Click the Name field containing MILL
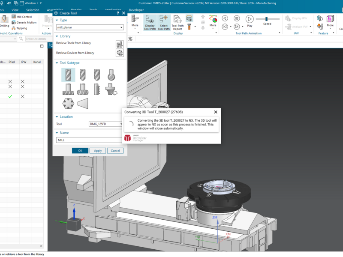343x257 pixels. (89, 140)
